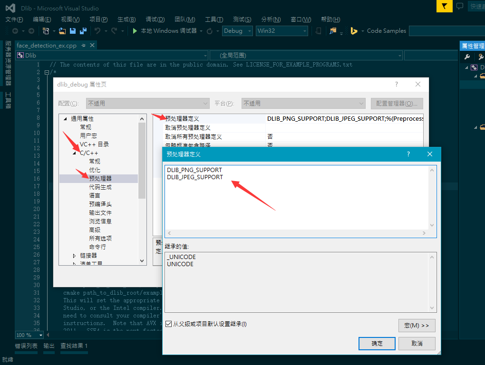Select the 用户宏 tree item
The image size is (485, 365).
88,135
